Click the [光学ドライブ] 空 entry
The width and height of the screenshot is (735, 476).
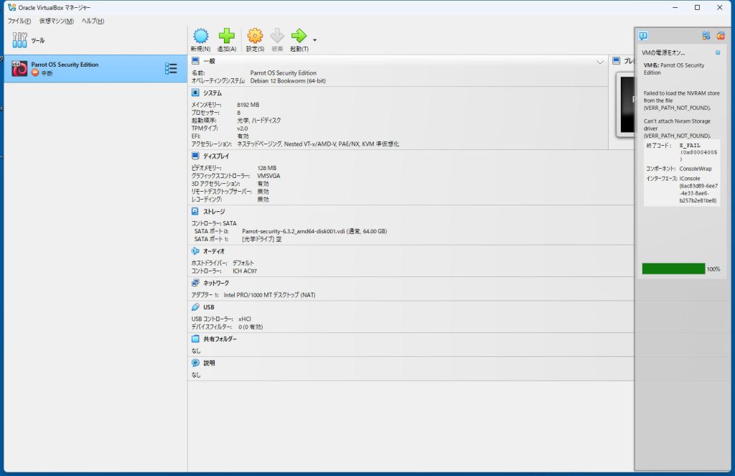[x=261, y=239]
